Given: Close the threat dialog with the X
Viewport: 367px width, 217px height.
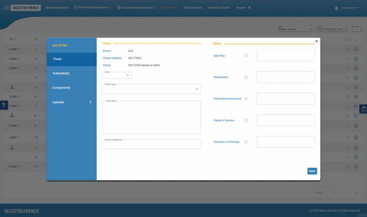Looking at the screenshot, I should point(316,41).
